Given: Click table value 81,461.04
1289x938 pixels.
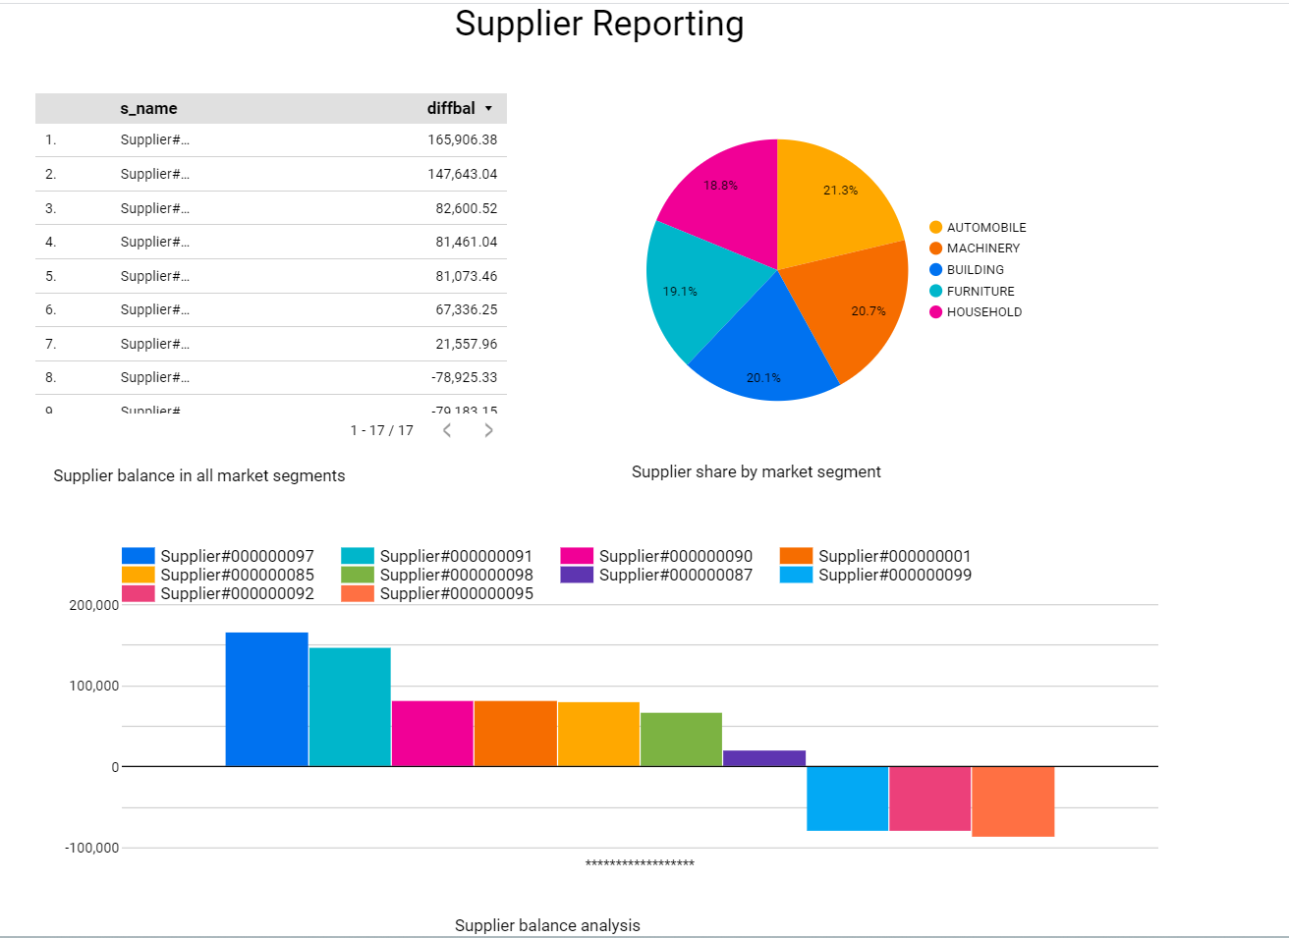Looking at the screenshot, I should [x=467, y=242].
